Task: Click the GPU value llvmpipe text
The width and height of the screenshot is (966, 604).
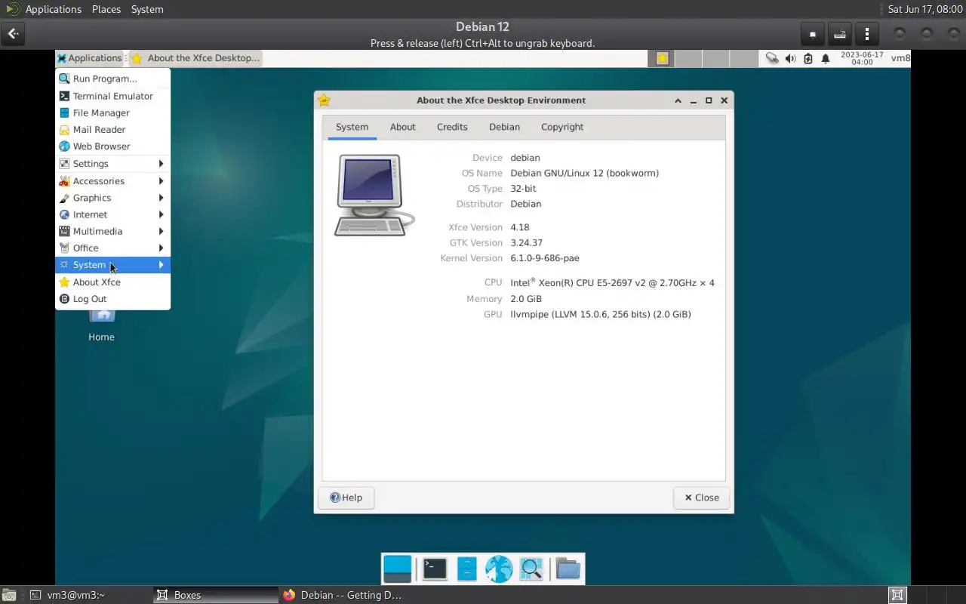Action: tap(601, 314)
